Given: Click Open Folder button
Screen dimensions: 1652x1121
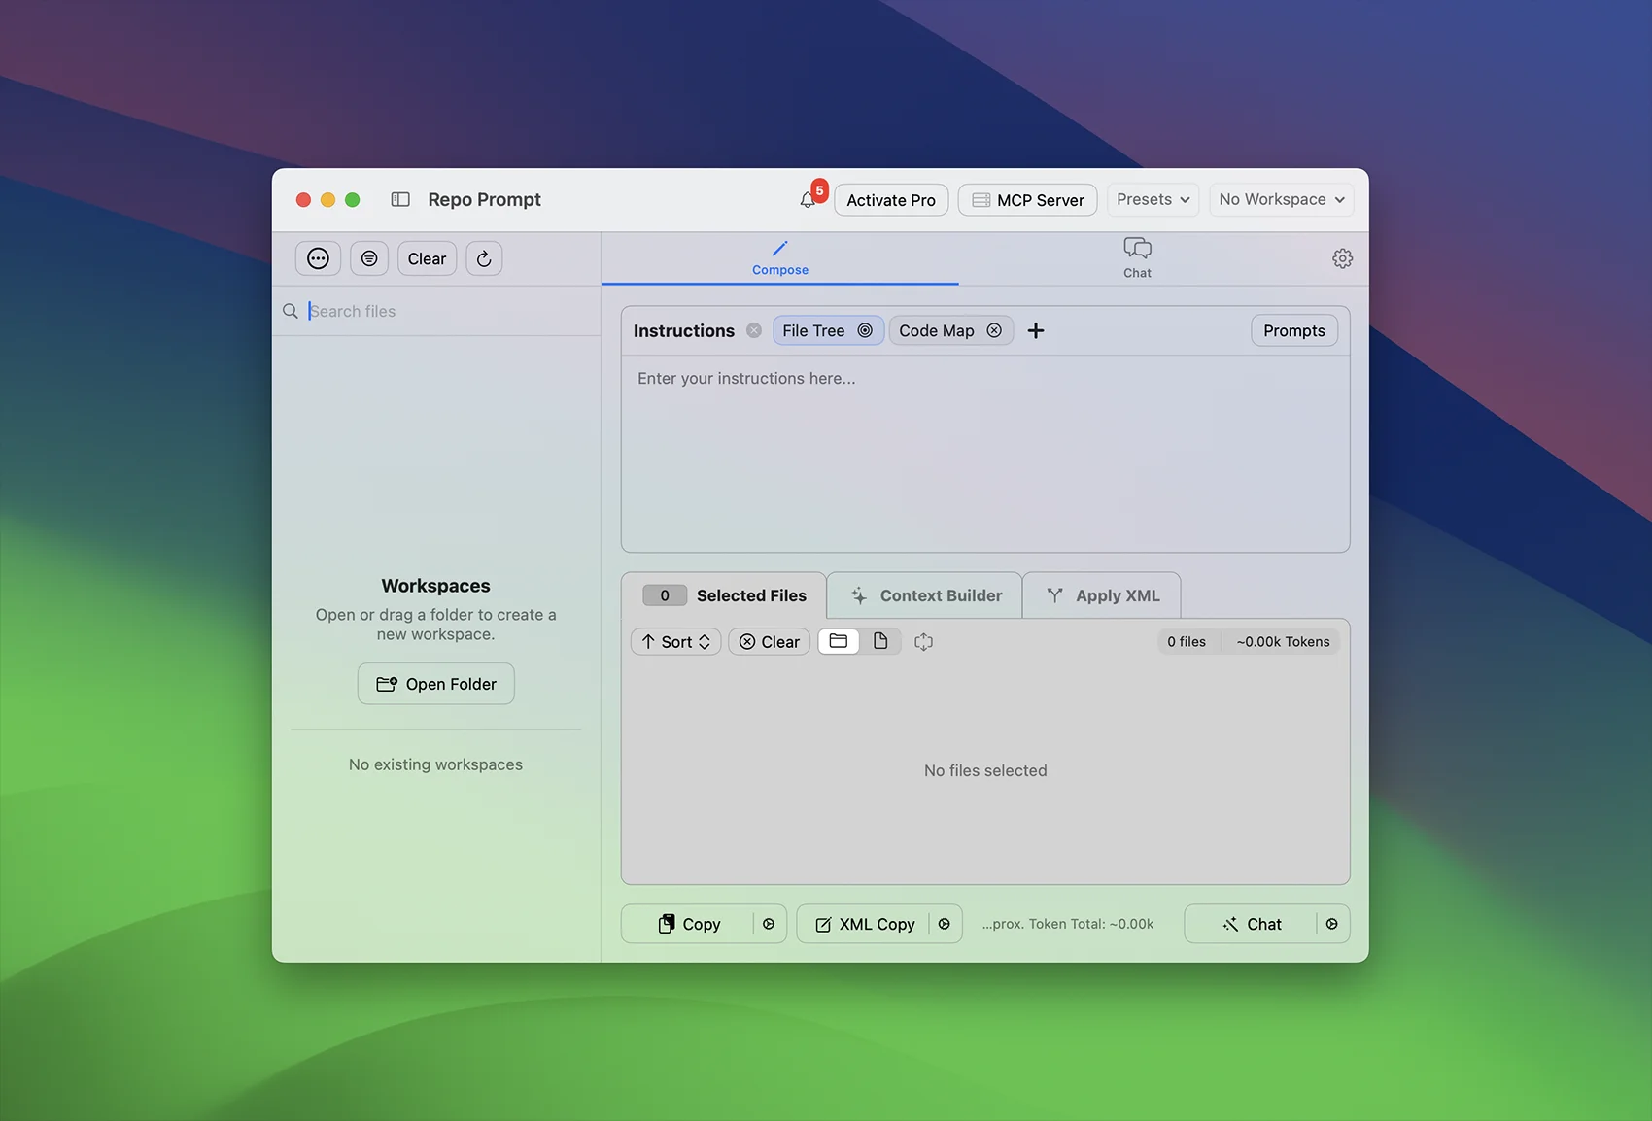Looking at the screenshot, I should pyautogui.click(x=436, y=684).
